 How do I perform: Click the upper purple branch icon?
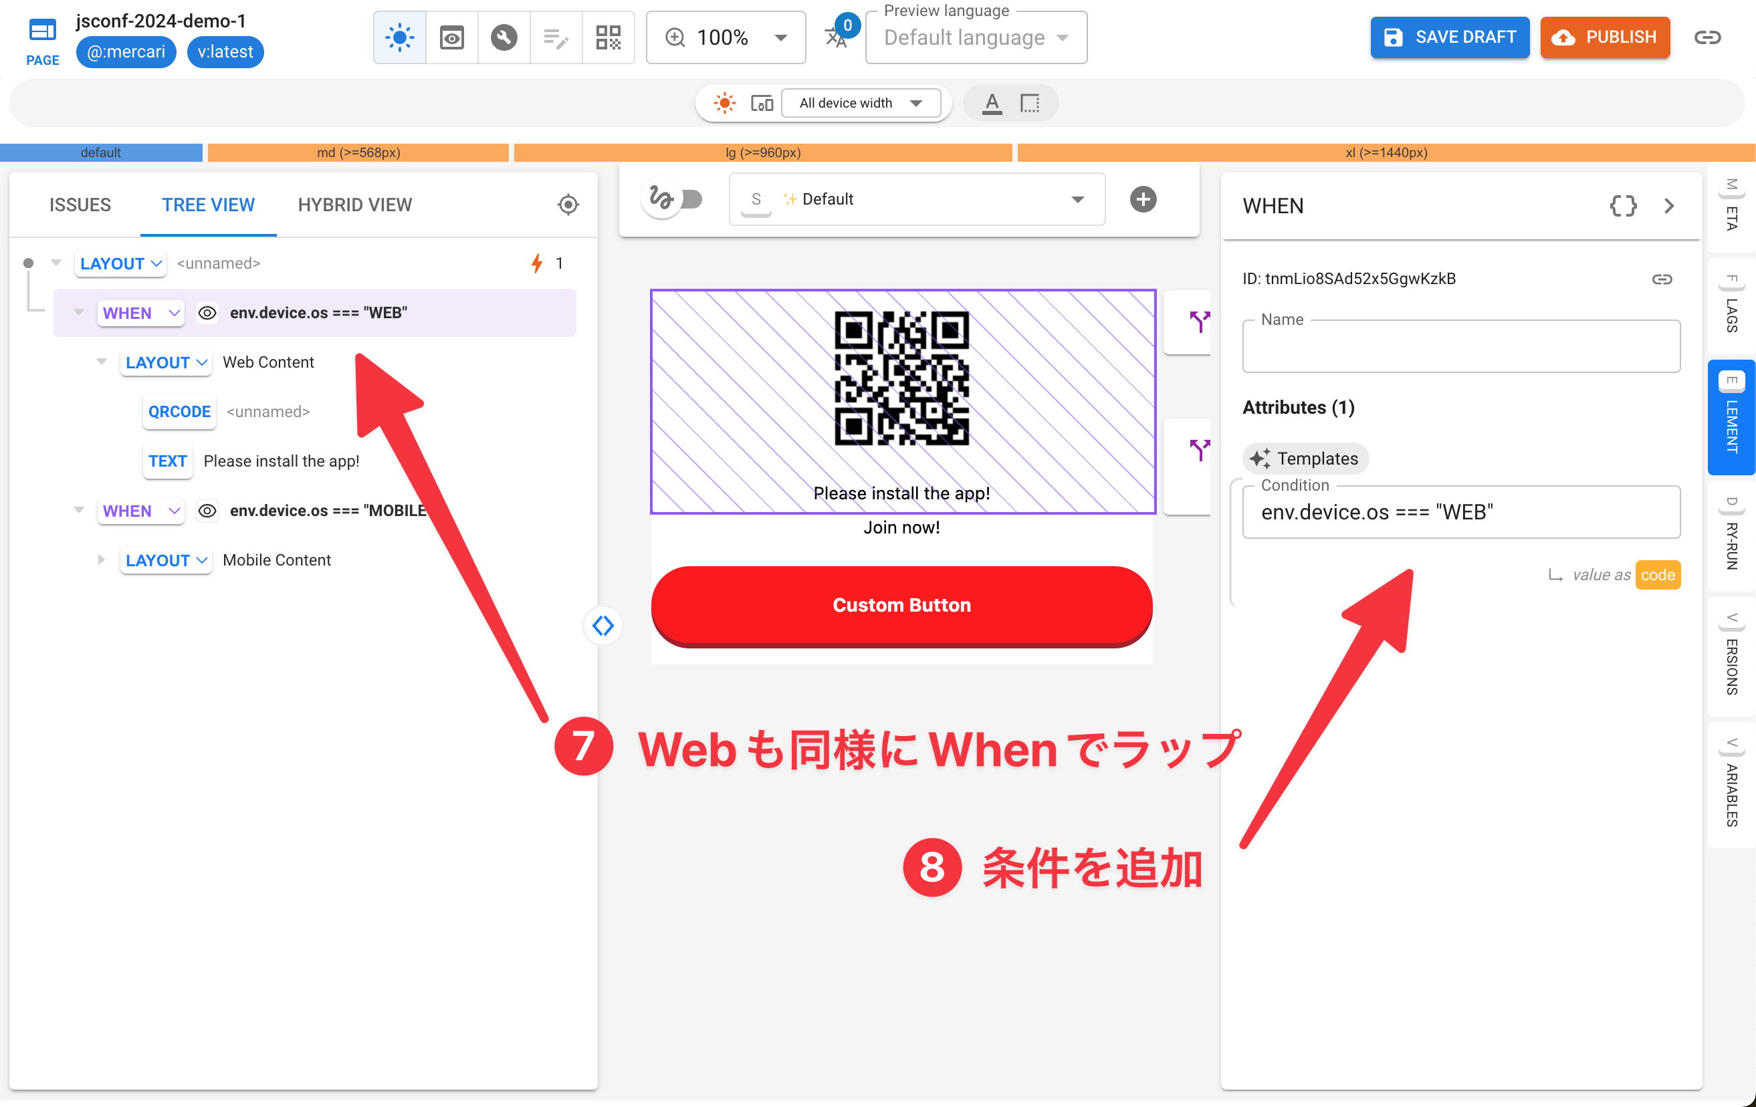1200,322
